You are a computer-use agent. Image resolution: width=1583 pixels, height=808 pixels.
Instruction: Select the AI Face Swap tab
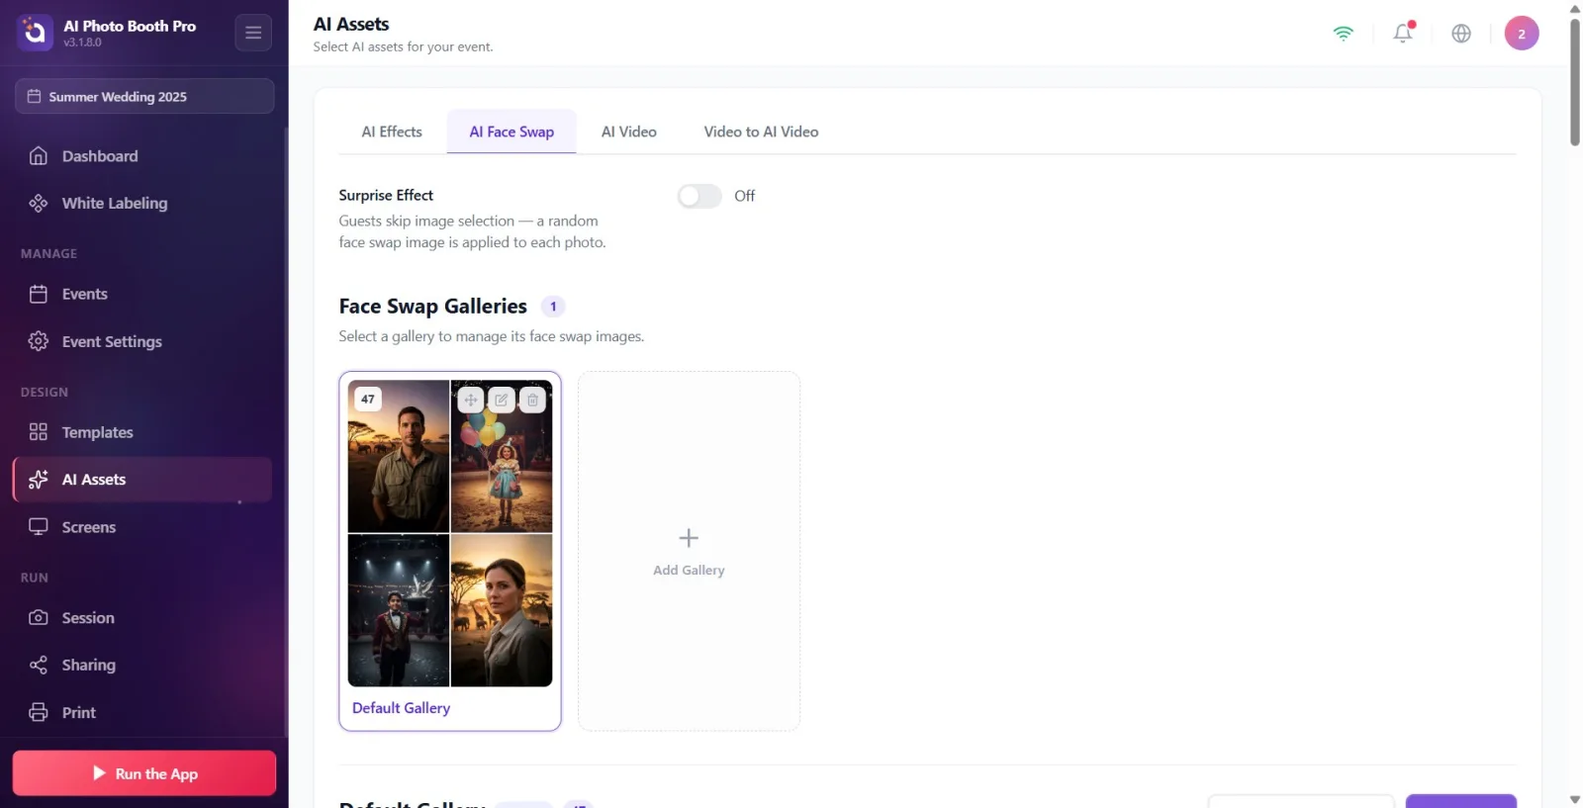point(512,132)
